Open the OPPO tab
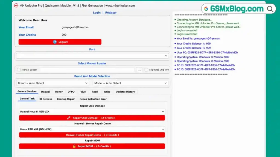The height and width of the screenshot is (157, 280). click(71, 92)
